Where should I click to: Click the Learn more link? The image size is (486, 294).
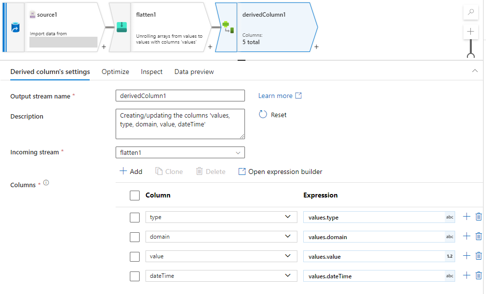(280, 96)
